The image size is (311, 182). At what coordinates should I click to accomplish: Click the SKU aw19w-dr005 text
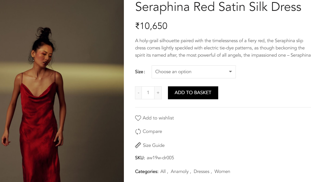[x=160, y=158]
